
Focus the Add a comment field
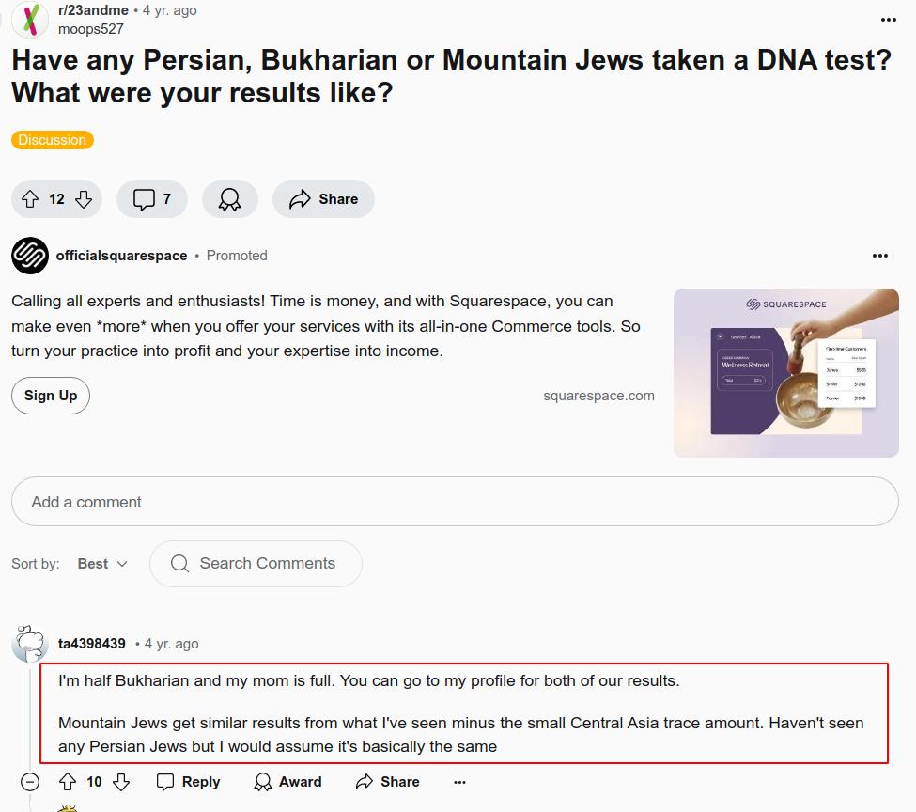tap(455, 502)
